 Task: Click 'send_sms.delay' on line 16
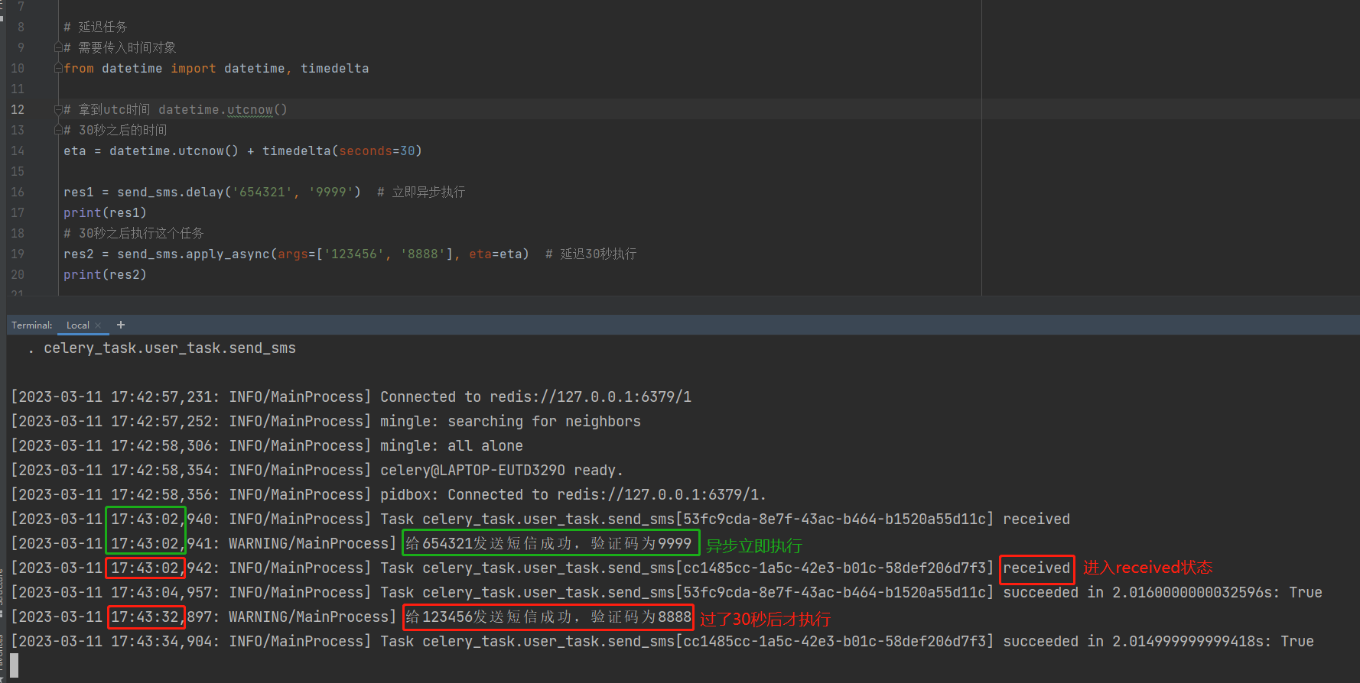(171, 192)
